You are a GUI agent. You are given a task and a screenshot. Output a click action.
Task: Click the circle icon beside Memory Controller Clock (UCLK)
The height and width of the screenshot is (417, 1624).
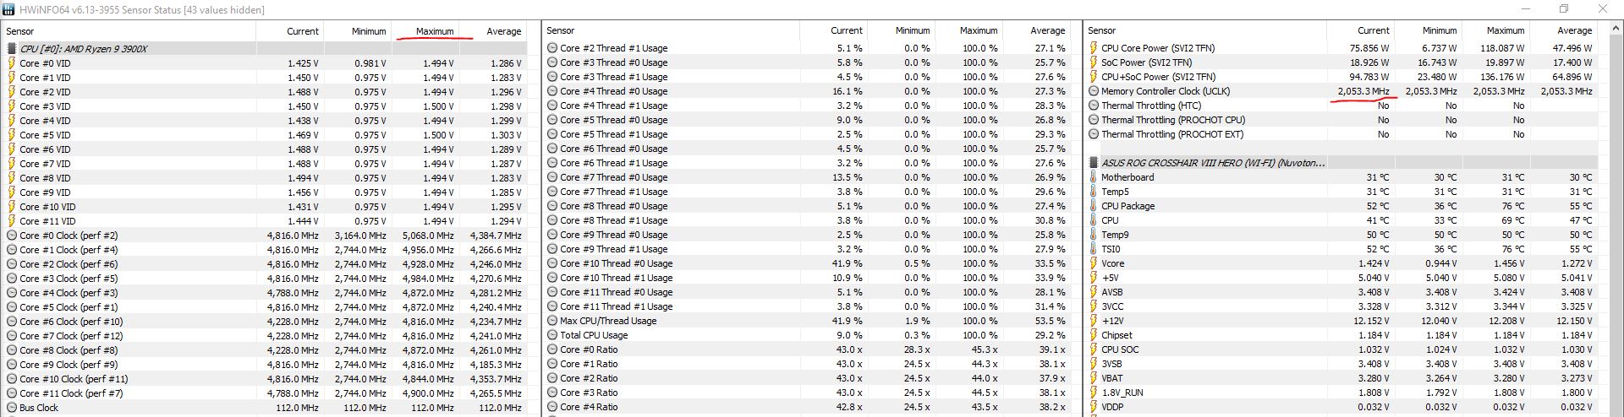[x=1094, y=91]
